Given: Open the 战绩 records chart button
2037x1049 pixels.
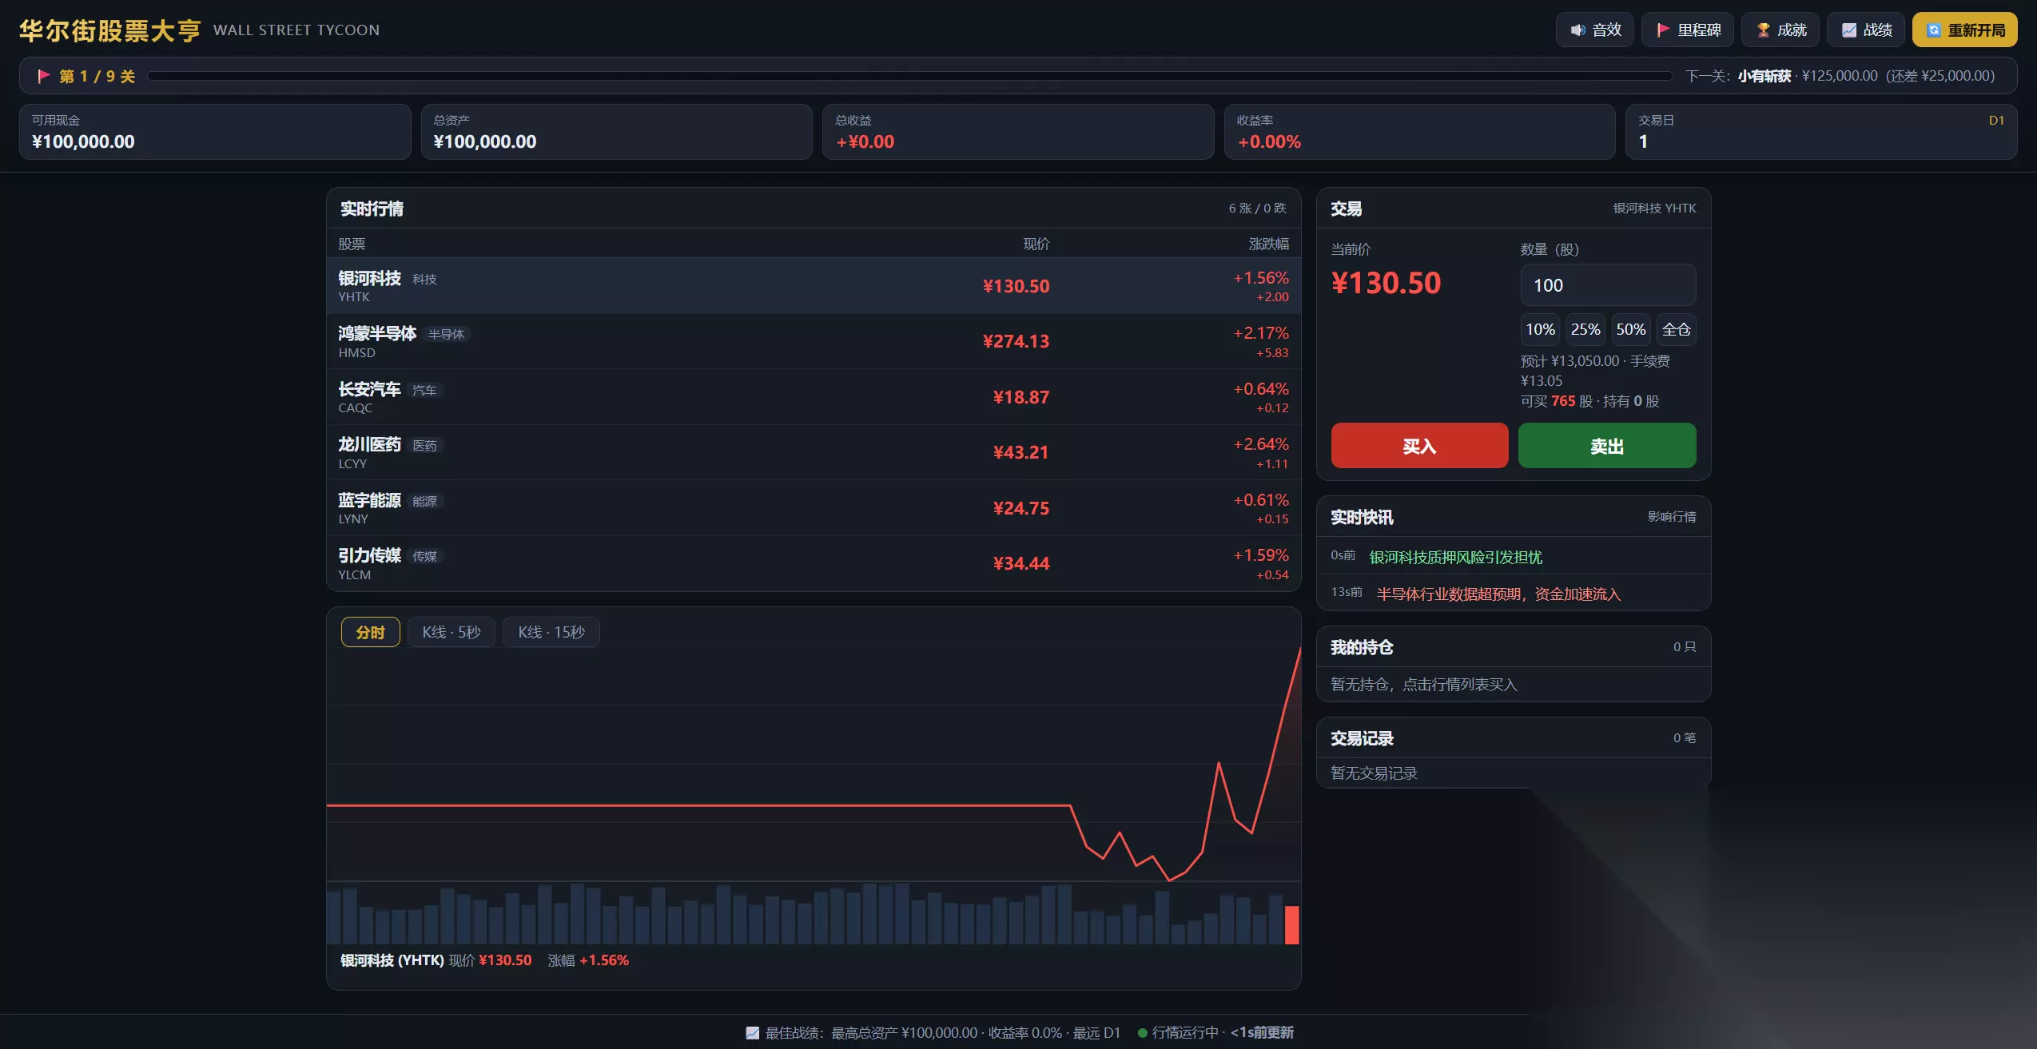Looking at the screenshot, I should [x=1865, y=30].
